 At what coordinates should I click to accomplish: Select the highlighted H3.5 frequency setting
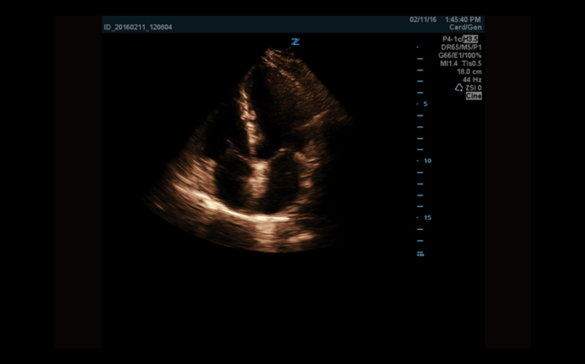pyautogui.click(x=470, y=39)
